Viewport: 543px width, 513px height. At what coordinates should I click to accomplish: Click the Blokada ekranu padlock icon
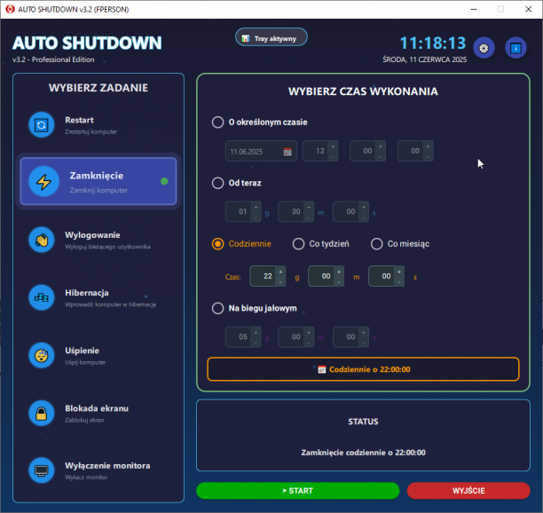41,414
